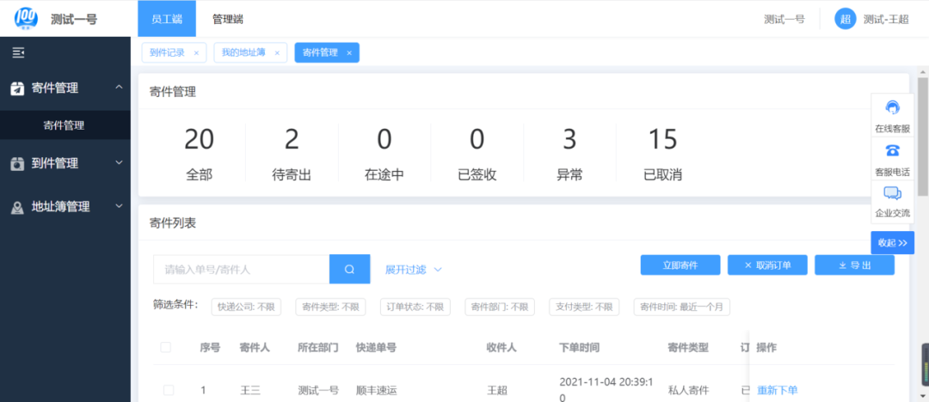Filter by 在途中 count 0
This screenshot has width=929, height=402.
point(385,154)
